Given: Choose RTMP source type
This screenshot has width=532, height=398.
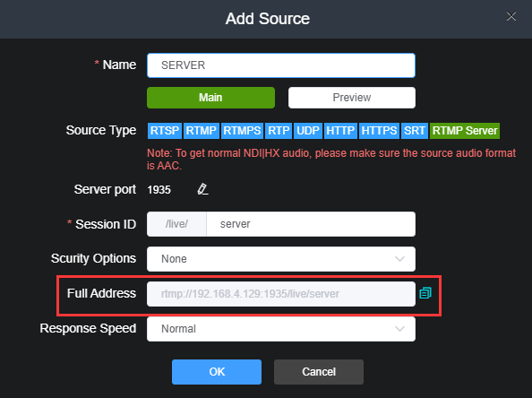Looking at the screenshot, I should tap(202, 131).
